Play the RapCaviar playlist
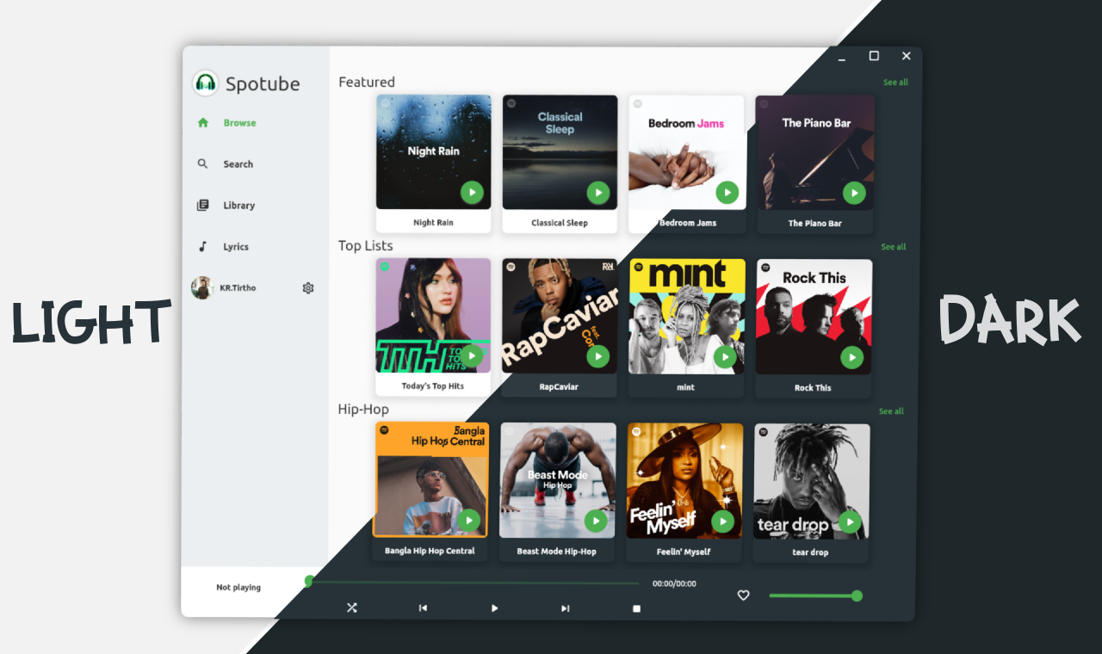The image size is (1102, 654). click(598, 355)
